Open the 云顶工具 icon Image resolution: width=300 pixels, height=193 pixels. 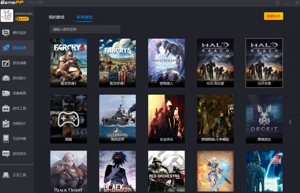pos(6,175)
